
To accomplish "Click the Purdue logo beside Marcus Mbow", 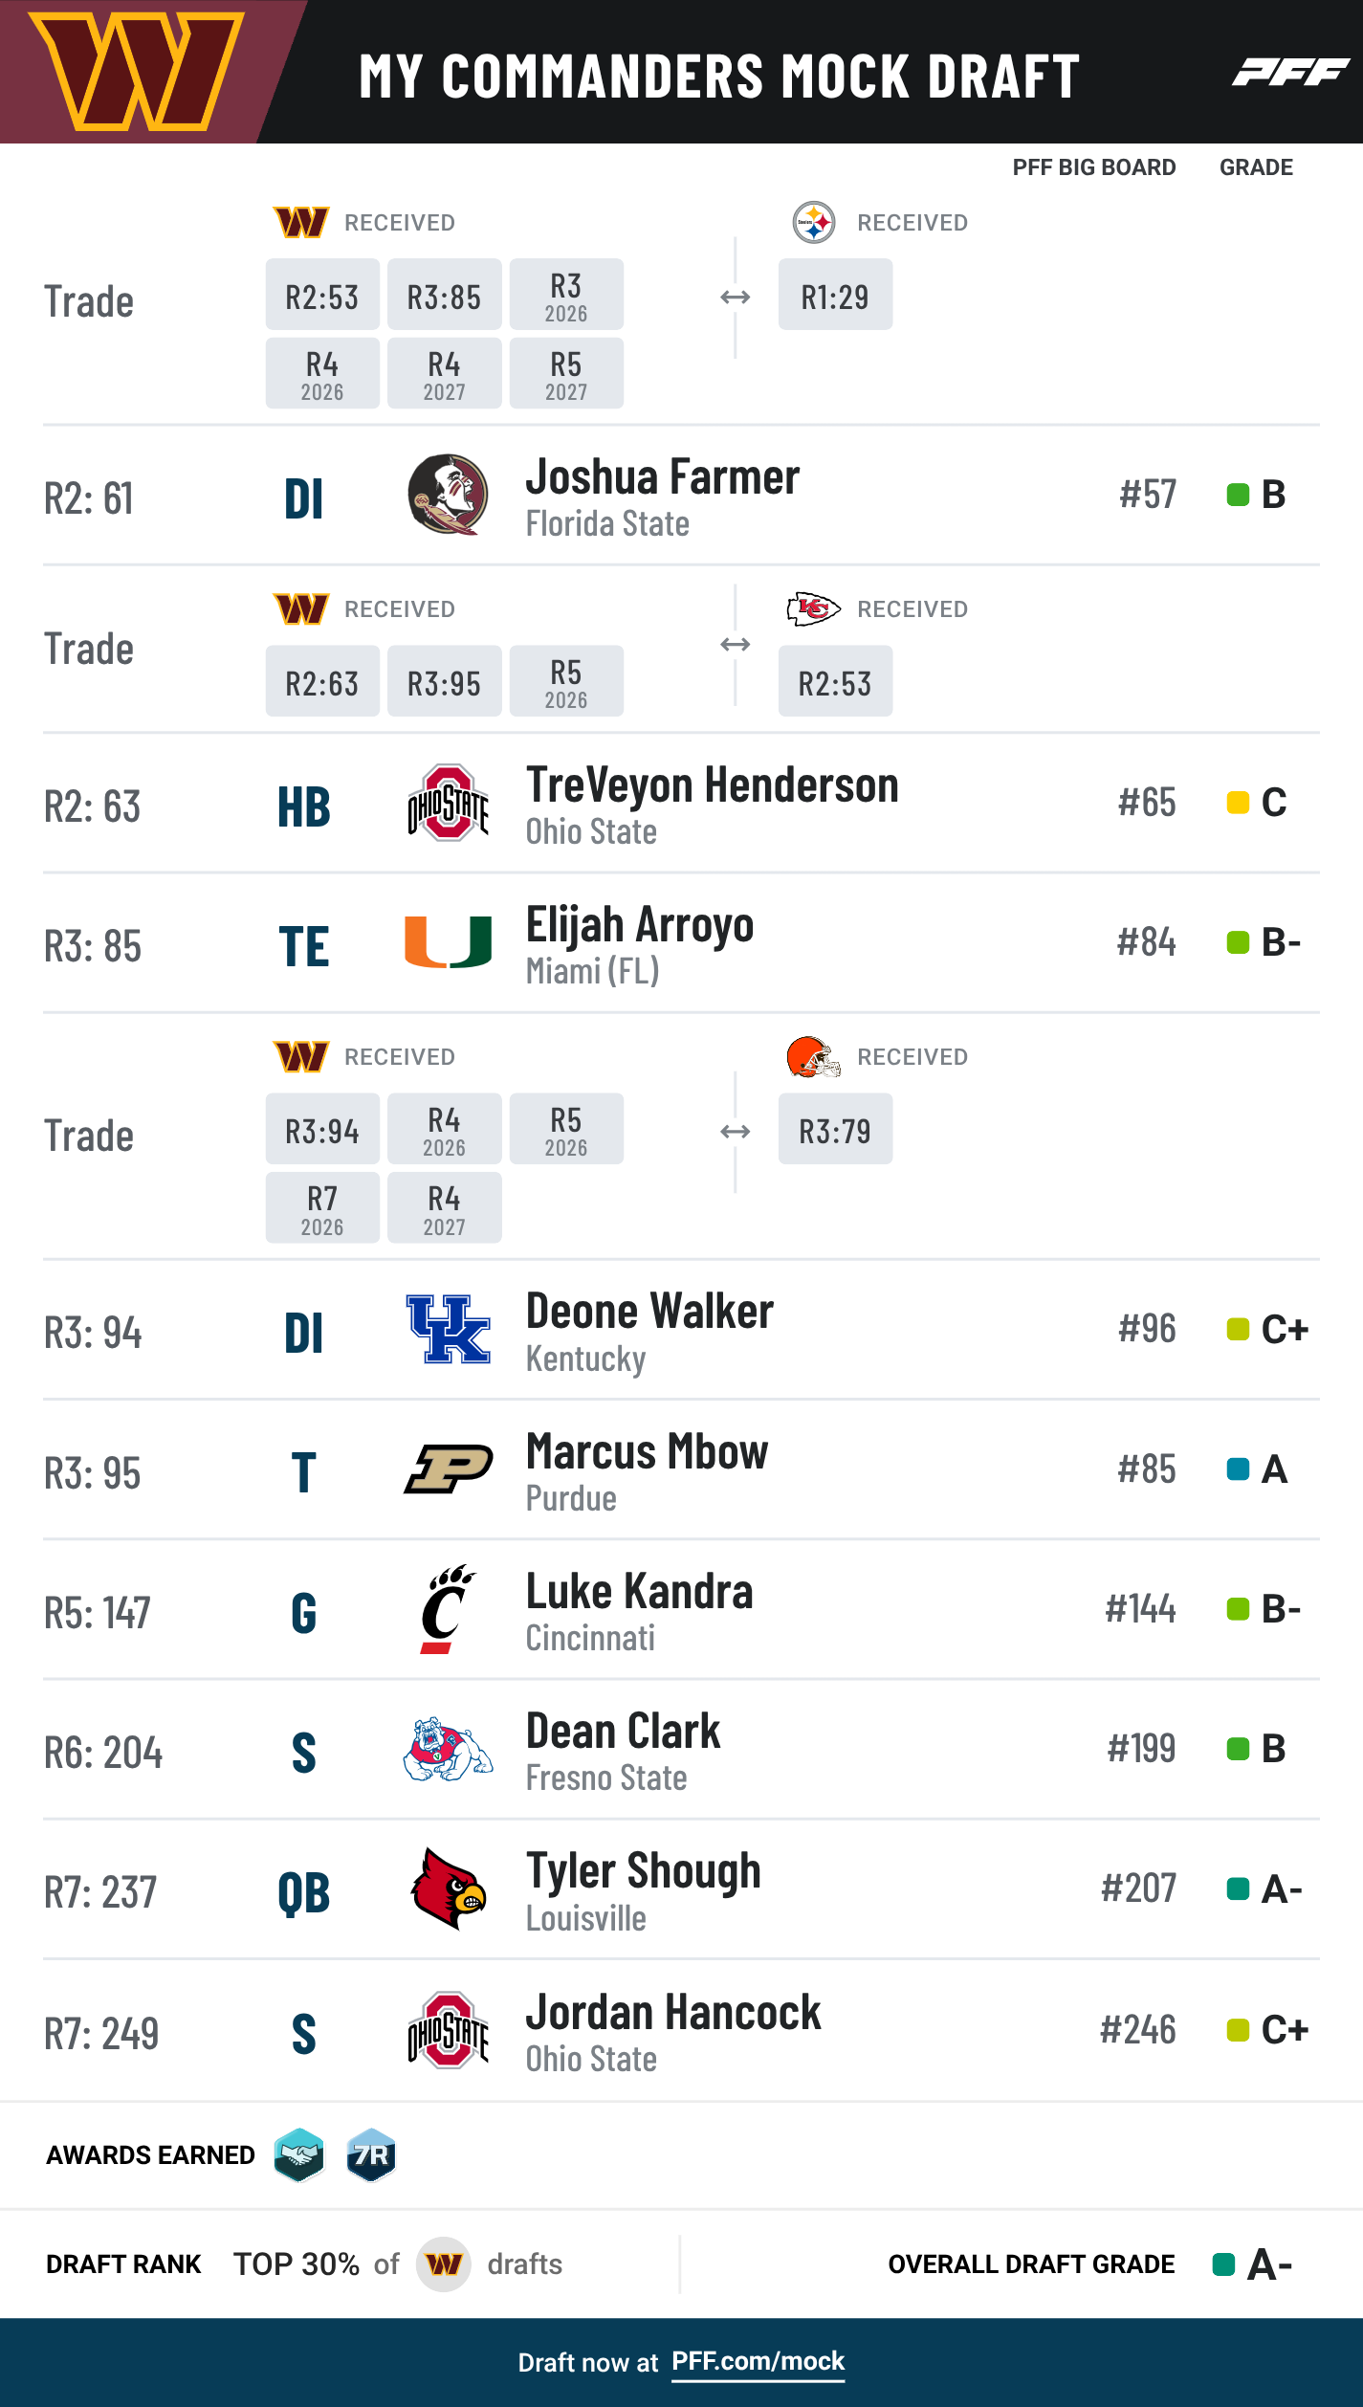I will tap(449, 1468).
